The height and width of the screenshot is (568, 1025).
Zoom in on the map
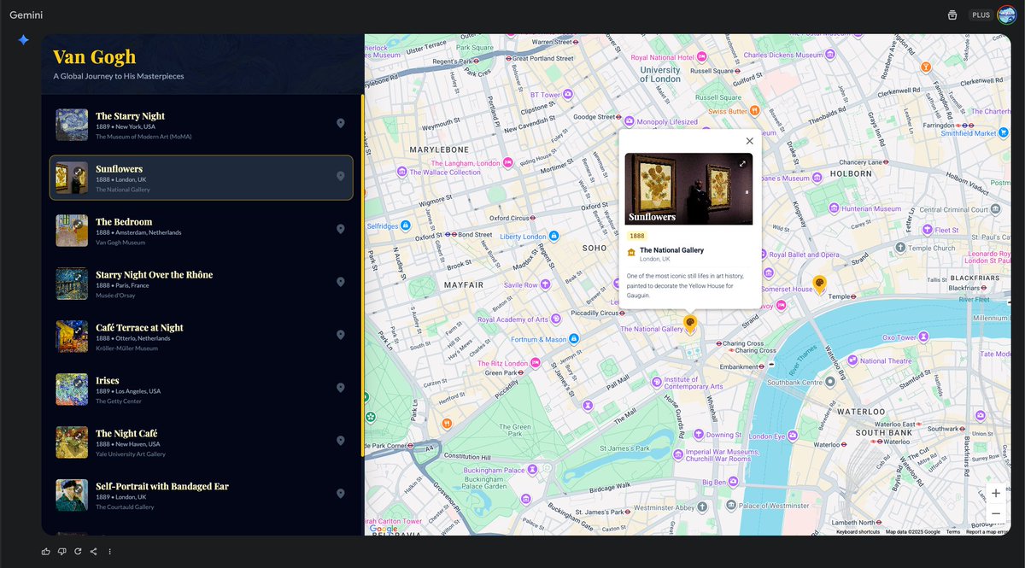pos(995,493)
